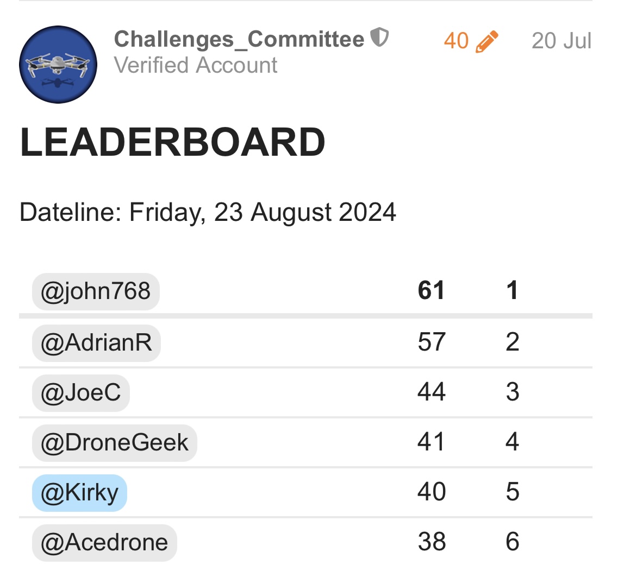The height and width of the screenshot is (565, 636).
Task: Select JoeC's score of 44
Action: click(432, 392)
